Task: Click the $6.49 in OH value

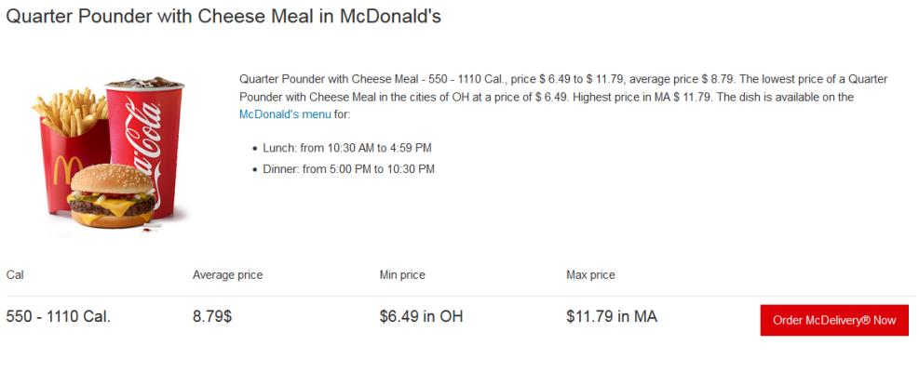Action: pos(421,317)
